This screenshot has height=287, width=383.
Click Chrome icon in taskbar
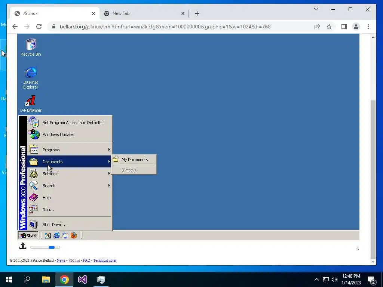coord(64,280)
